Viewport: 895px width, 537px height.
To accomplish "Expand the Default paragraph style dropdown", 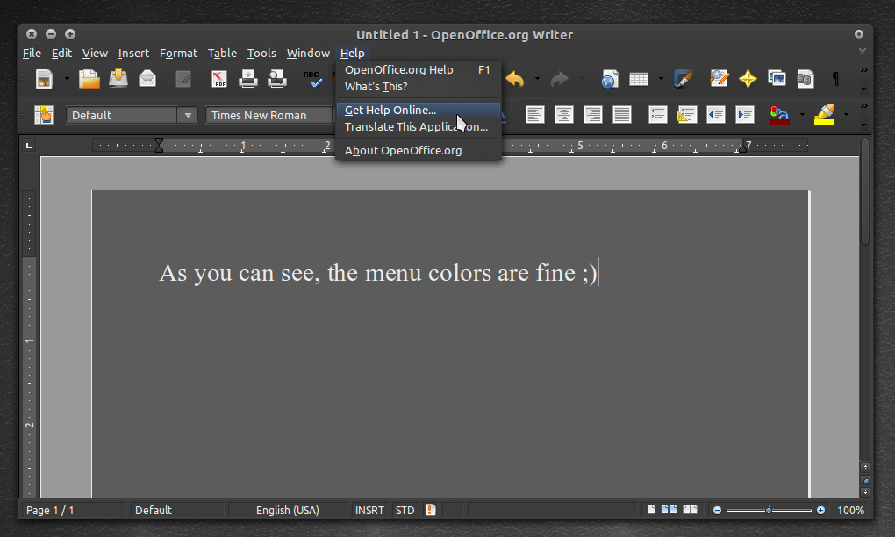I will 188,115.
